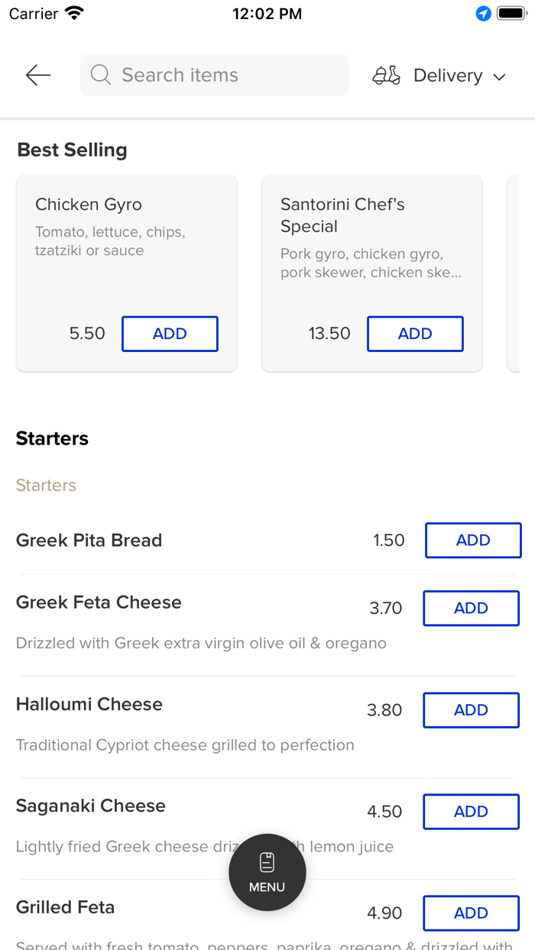This screenshot has height=950, width=535.
Task: Click ADD for Saganaki Cheese
Action: 471,812
